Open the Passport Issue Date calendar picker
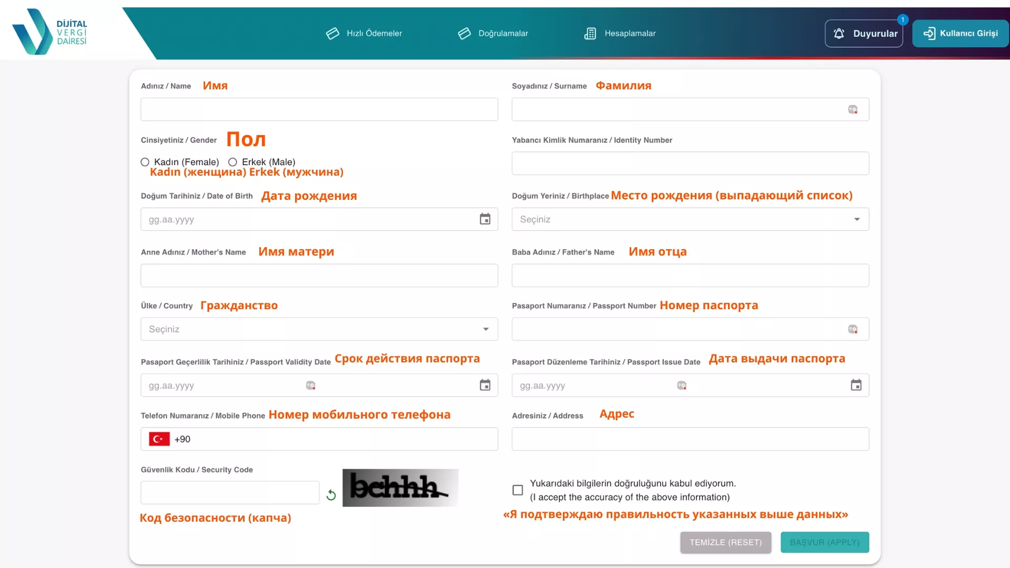The height and width of the screenshot is (568, 1010). click(x=856, y=386)
